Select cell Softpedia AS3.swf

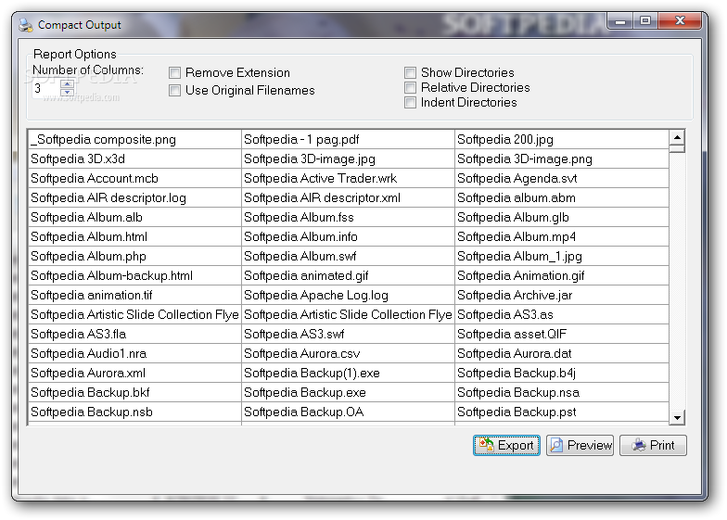pyautogui.click(x=349, y=334)
